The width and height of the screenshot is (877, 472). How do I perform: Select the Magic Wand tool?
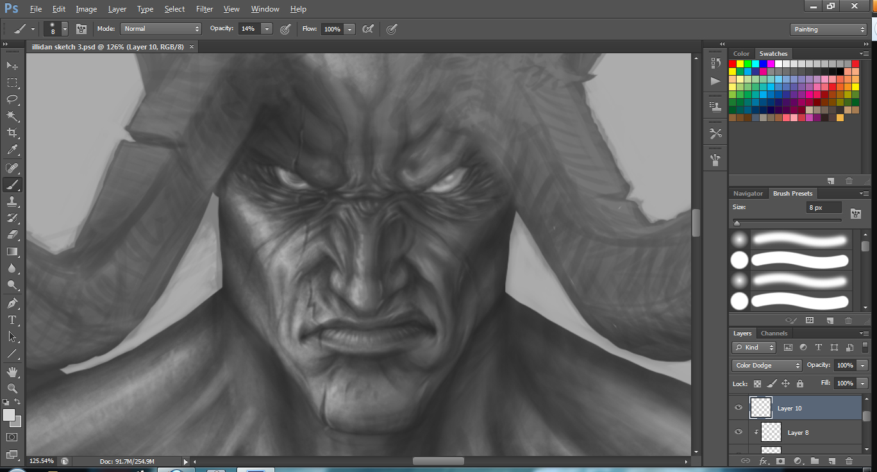coord(12,116)
